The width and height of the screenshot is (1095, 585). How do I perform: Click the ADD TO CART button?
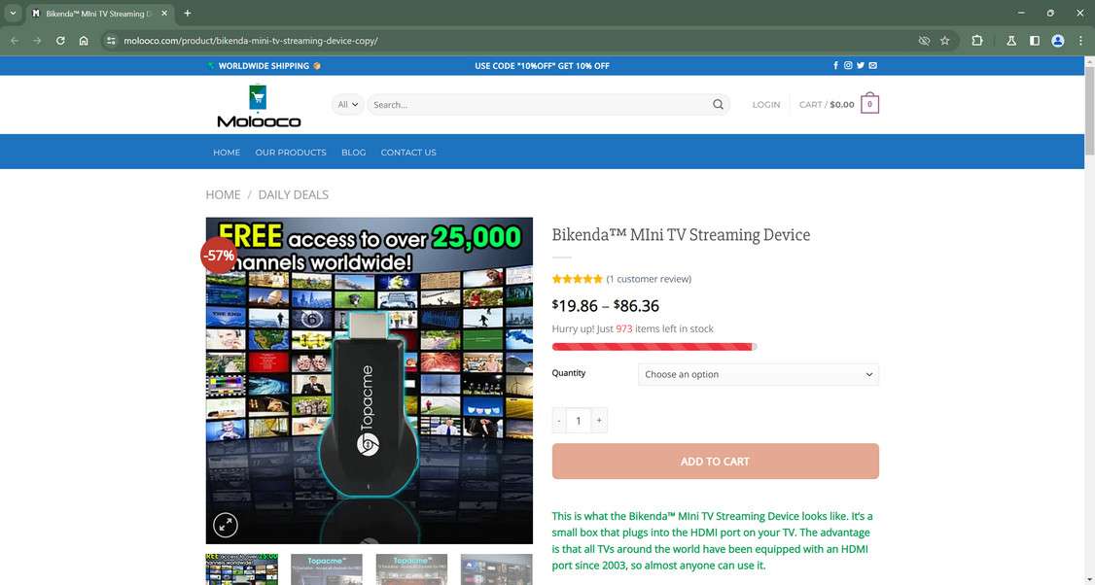point(715,462)
